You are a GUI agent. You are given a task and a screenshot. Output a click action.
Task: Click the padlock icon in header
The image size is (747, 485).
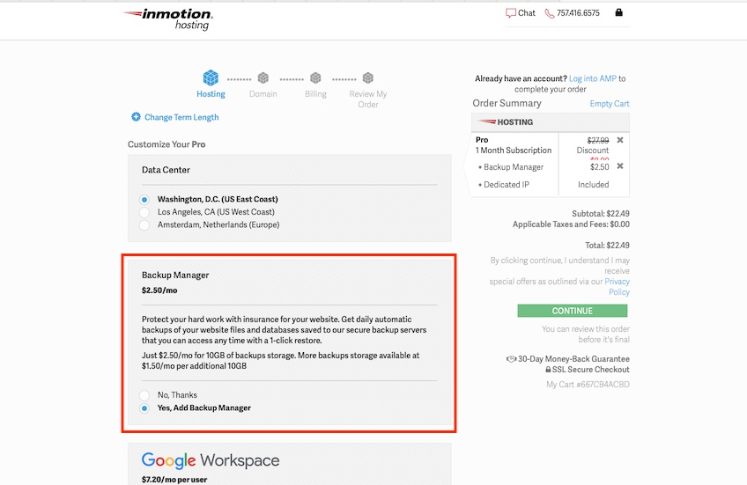[619, 12]
